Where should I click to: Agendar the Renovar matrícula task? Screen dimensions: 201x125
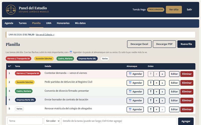tap(135, 109)
